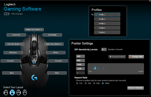Adjust the 400 DPI level stepper
This screenshot has width=151, height=97.
(x=84, y=56)
